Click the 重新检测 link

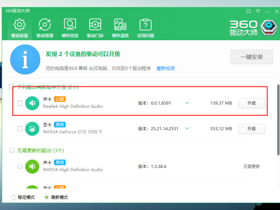click(165, 69)
